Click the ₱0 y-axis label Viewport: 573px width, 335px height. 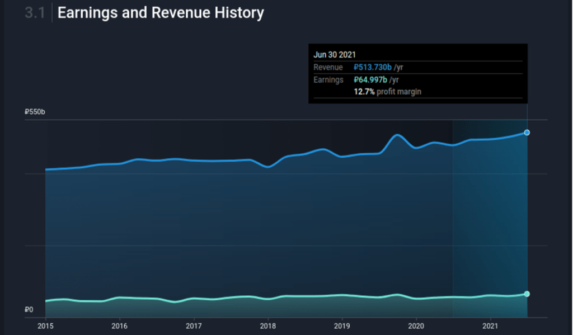[x=29, y=309]
